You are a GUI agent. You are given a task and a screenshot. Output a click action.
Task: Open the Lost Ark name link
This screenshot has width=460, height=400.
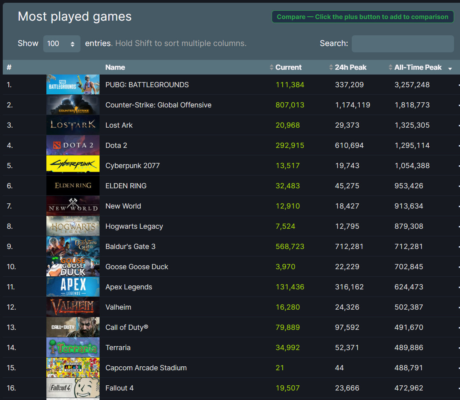point(119,125)
